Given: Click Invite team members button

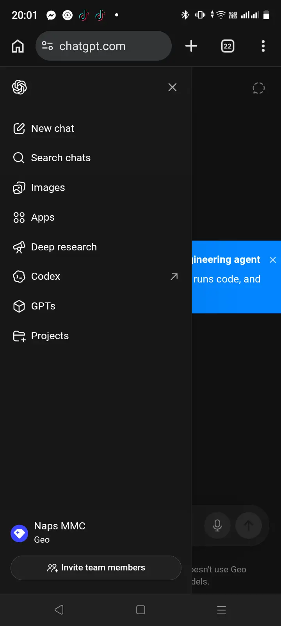Looking at the screenshot, I should (x=96, y=568).
